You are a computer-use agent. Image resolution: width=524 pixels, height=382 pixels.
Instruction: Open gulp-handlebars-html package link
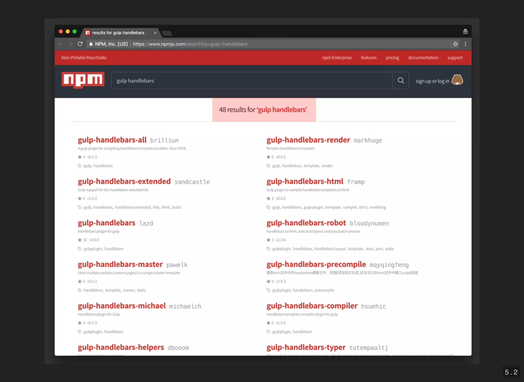305,181
